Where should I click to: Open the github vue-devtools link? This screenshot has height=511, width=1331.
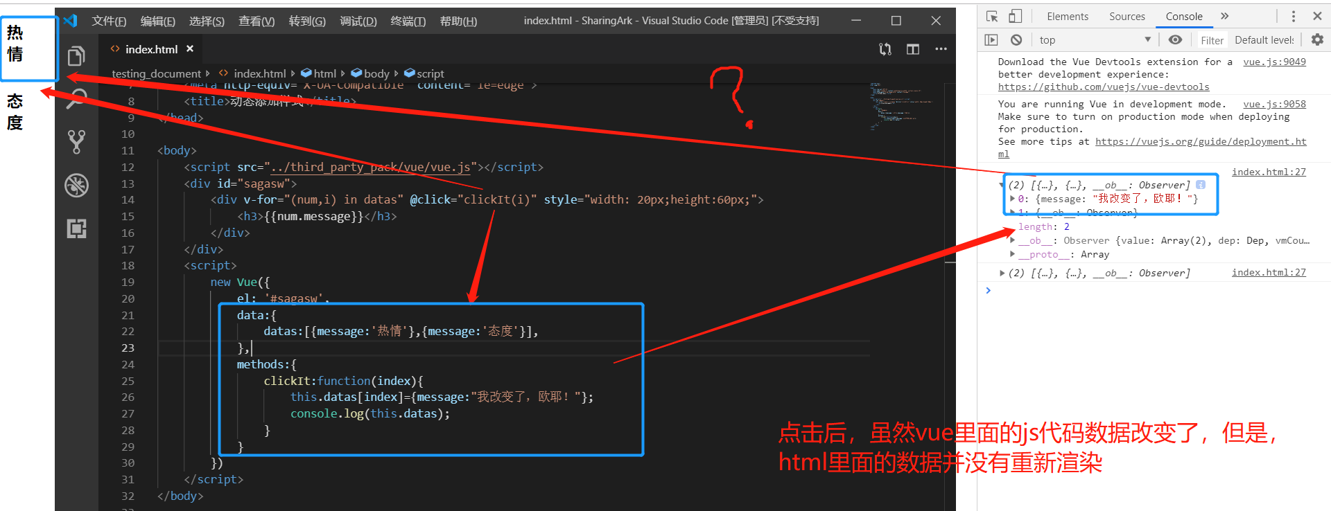coord(1104,87)
